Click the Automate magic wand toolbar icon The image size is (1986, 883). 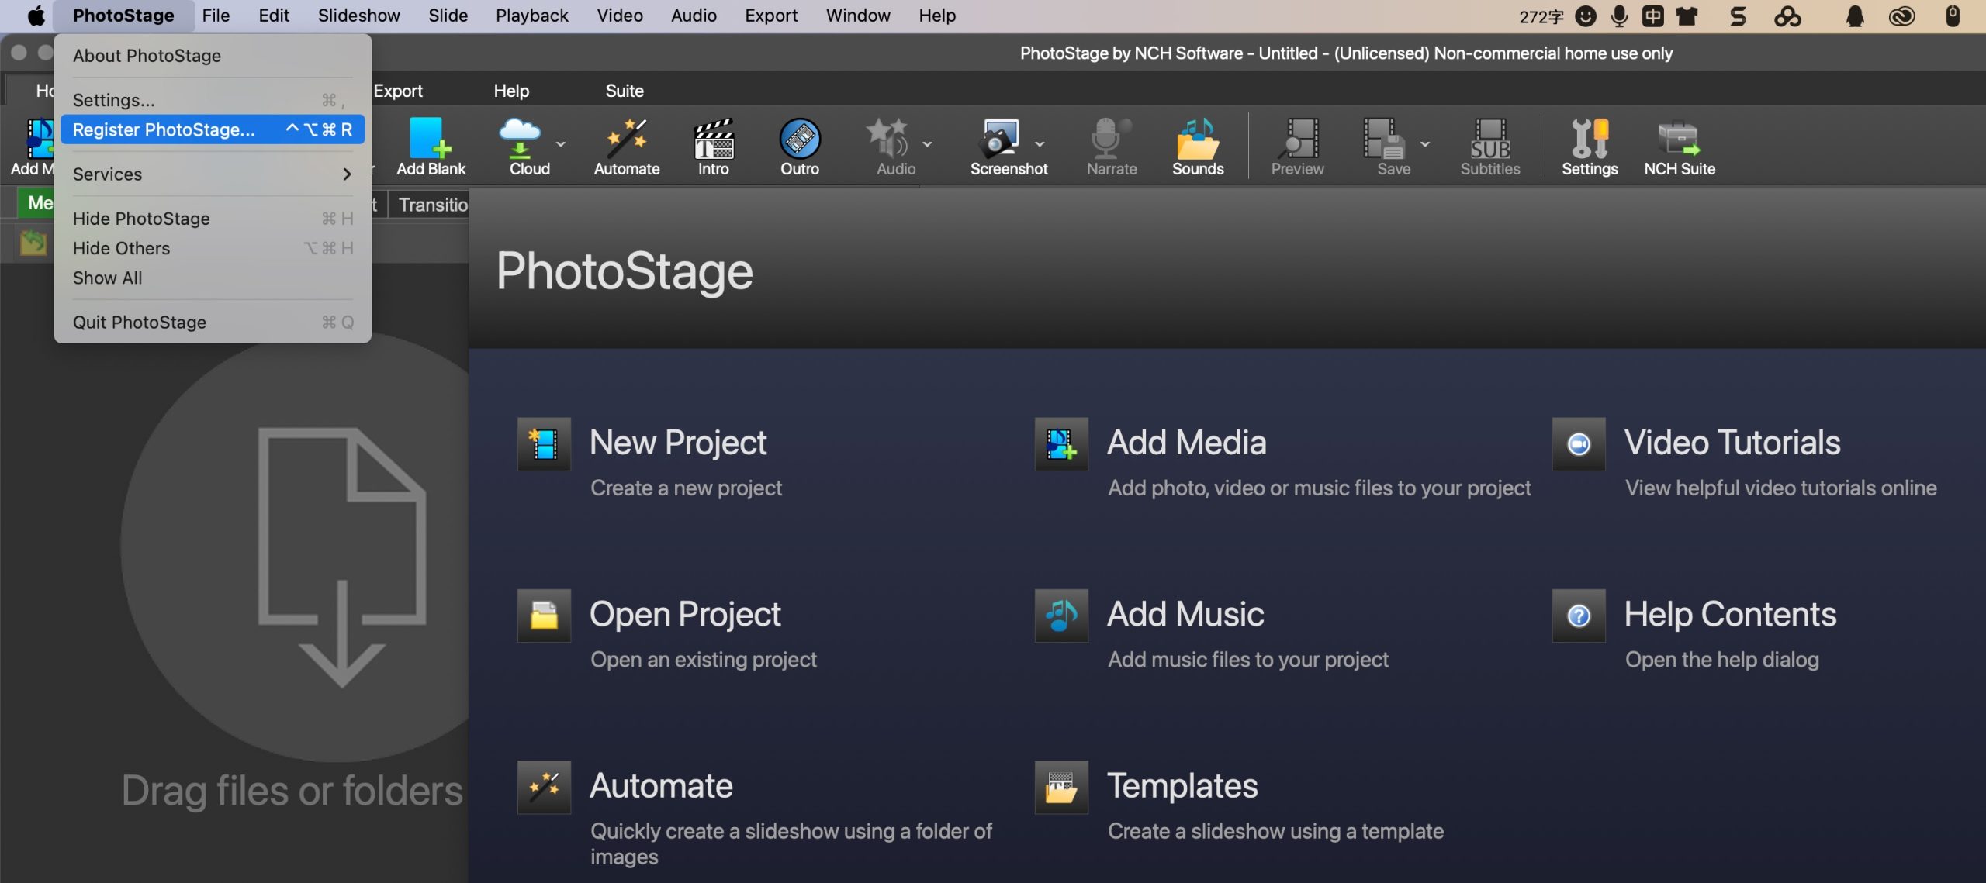(626, 140)
